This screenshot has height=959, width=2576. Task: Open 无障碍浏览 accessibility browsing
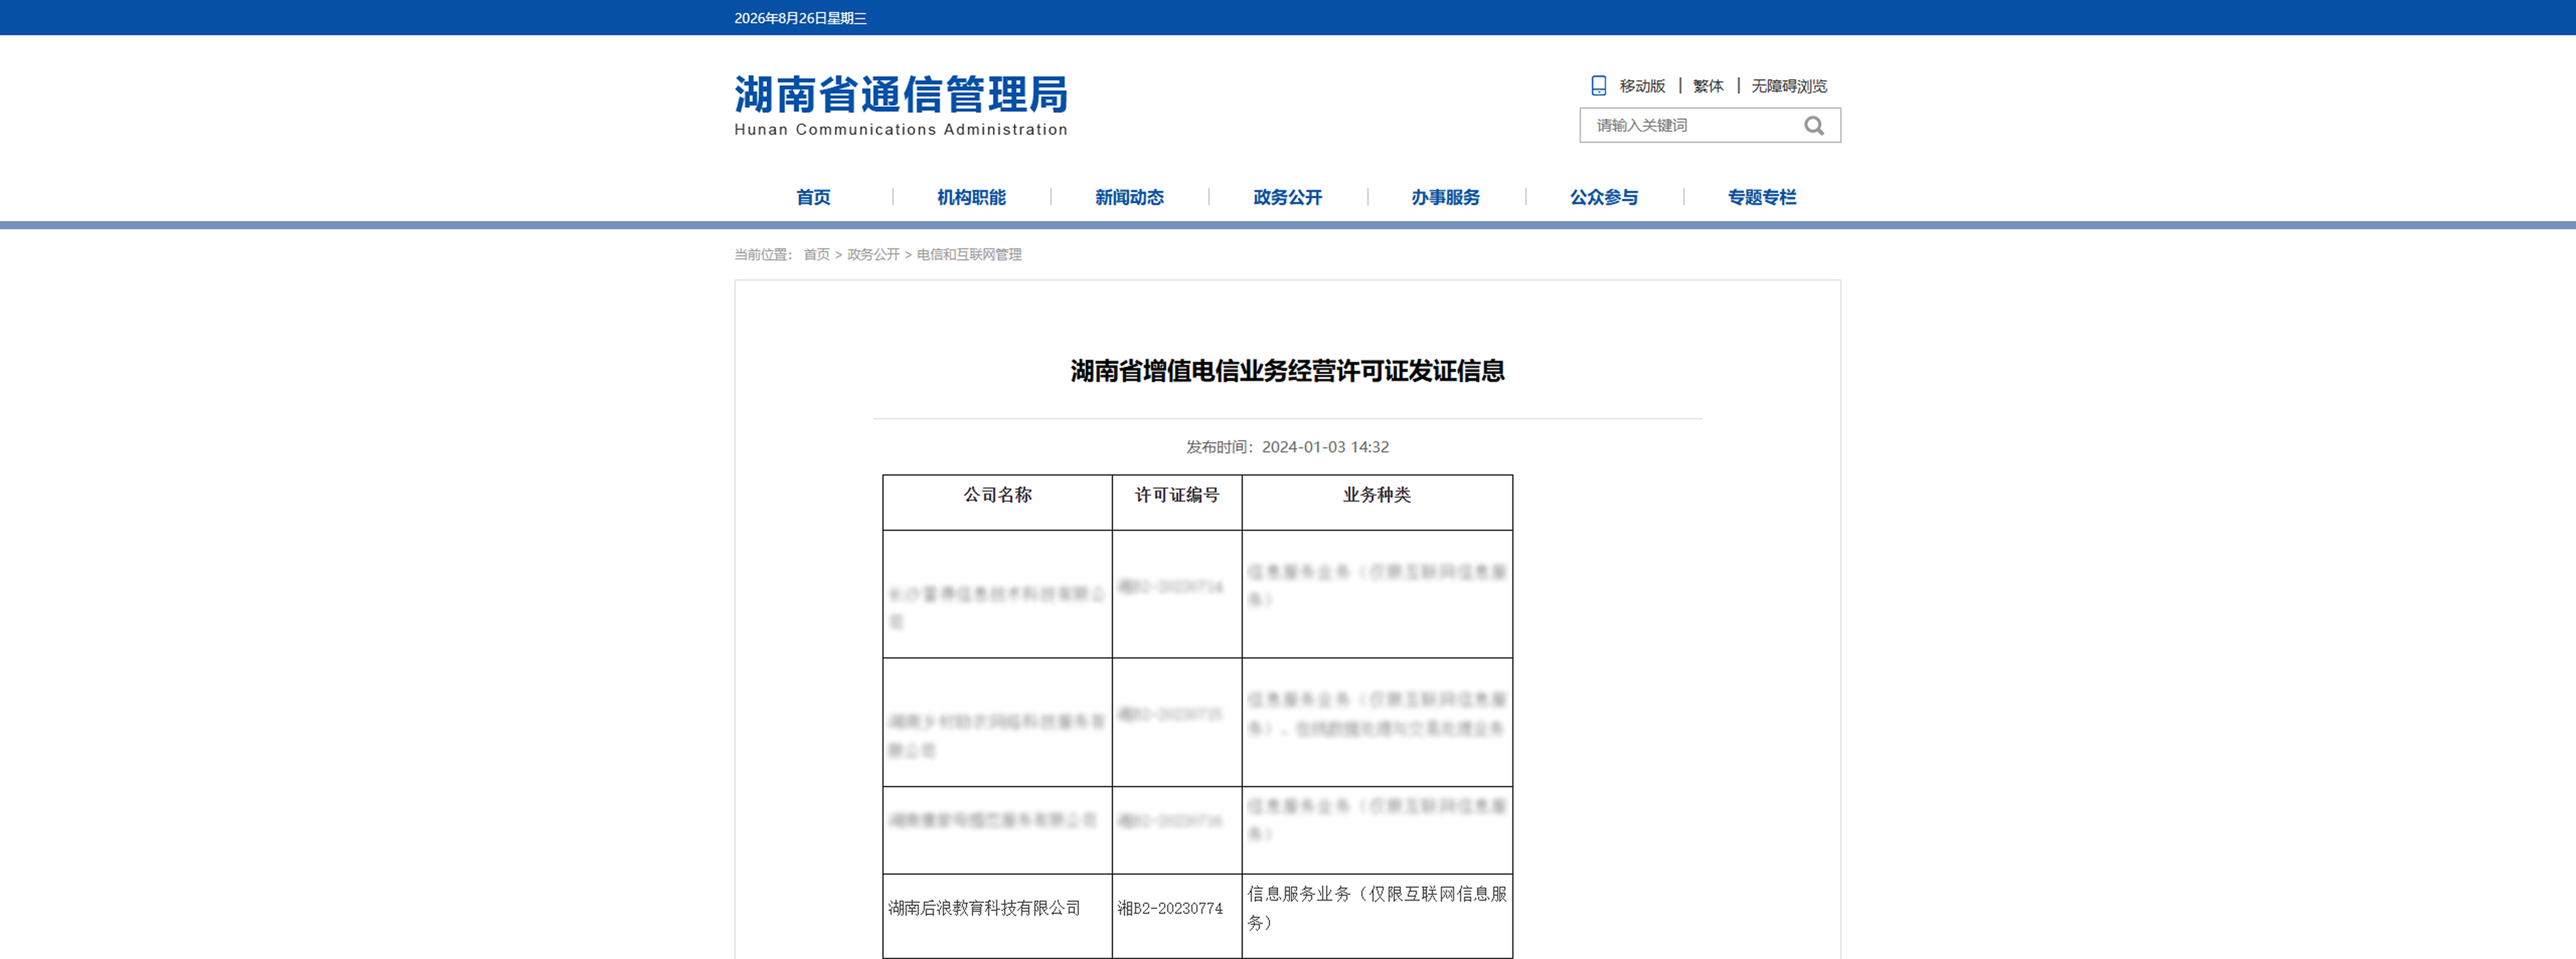tap(1789, 86)
